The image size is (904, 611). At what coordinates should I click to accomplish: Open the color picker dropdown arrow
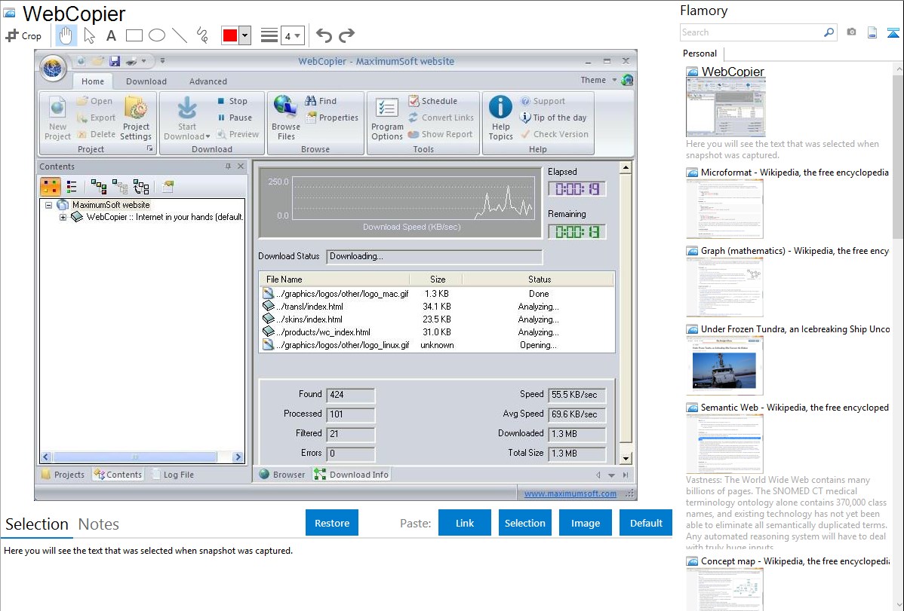click(x=244, y=35)
